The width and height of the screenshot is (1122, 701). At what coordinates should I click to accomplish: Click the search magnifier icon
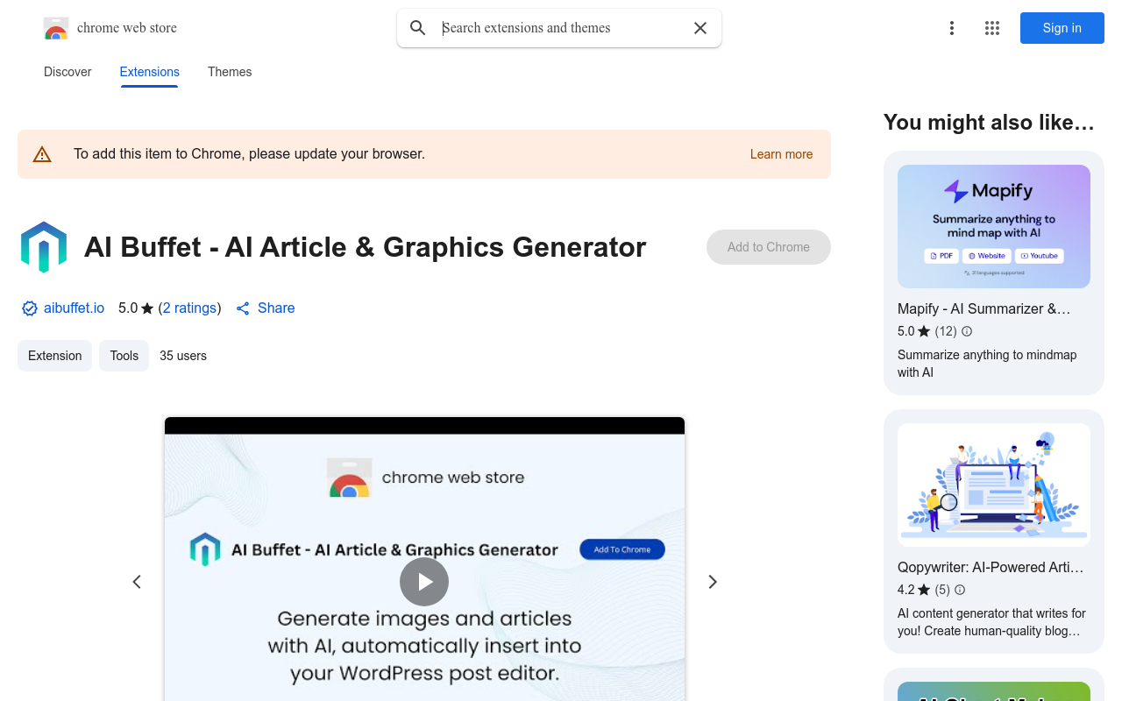(418, 28)
